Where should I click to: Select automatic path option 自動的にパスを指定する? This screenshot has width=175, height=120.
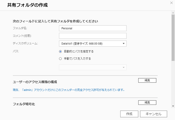coord(60,52)
